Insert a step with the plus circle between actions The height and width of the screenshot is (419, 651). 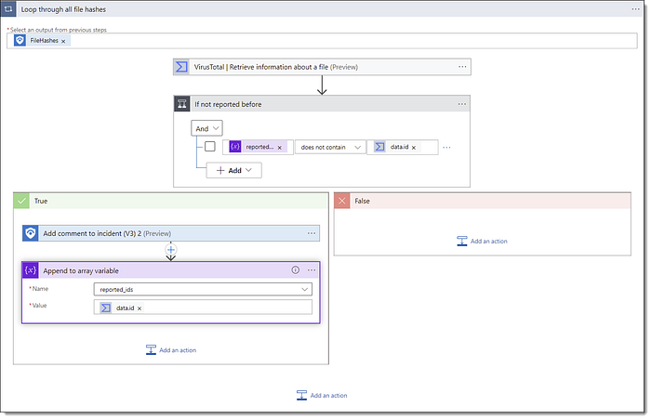[171, 250]
